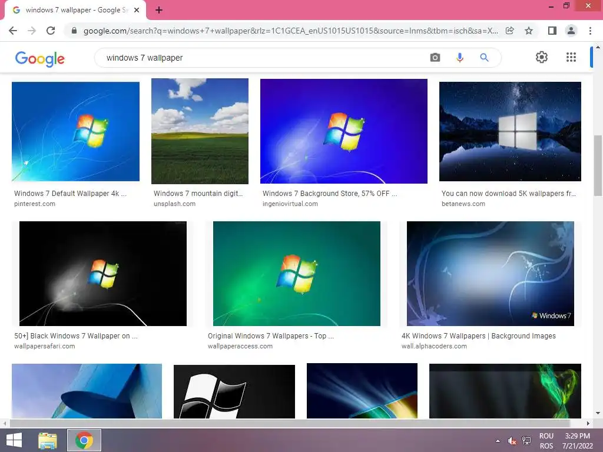Click the forward navigation arrow
This screenshot has height=452, width=603.
32,31
